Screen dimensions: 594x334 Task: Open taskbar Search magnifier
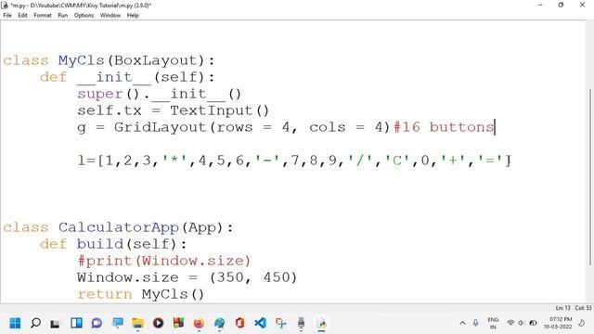click(35, 323)
